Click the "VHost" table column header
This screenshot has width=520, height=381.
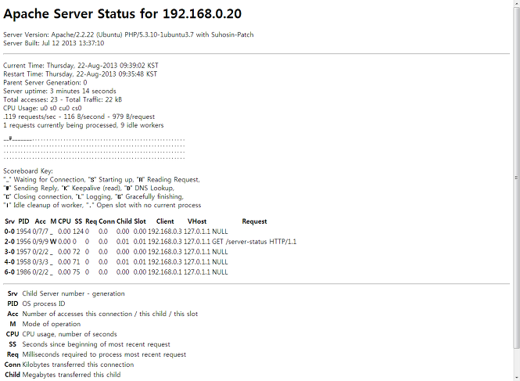tap(197, 221)
